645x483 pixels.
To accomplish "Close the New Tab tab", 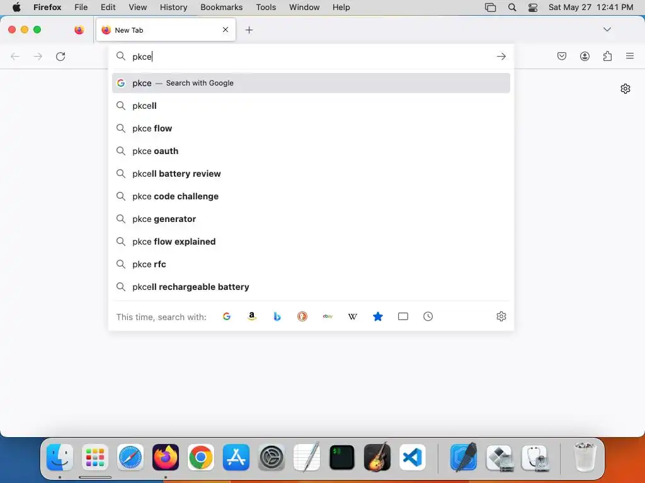I will [225, 30].
